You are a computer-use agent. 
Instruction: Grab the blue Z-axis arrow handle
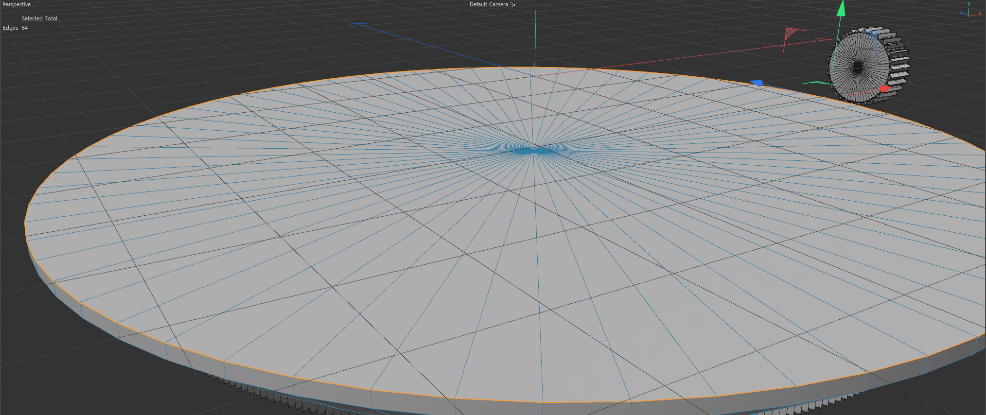tap(757, 84)
